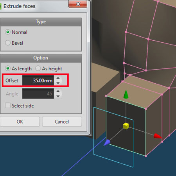This screenshot has height=176, width=176.
Task: Click the green app icon in title bar
Action: point(0,6)
